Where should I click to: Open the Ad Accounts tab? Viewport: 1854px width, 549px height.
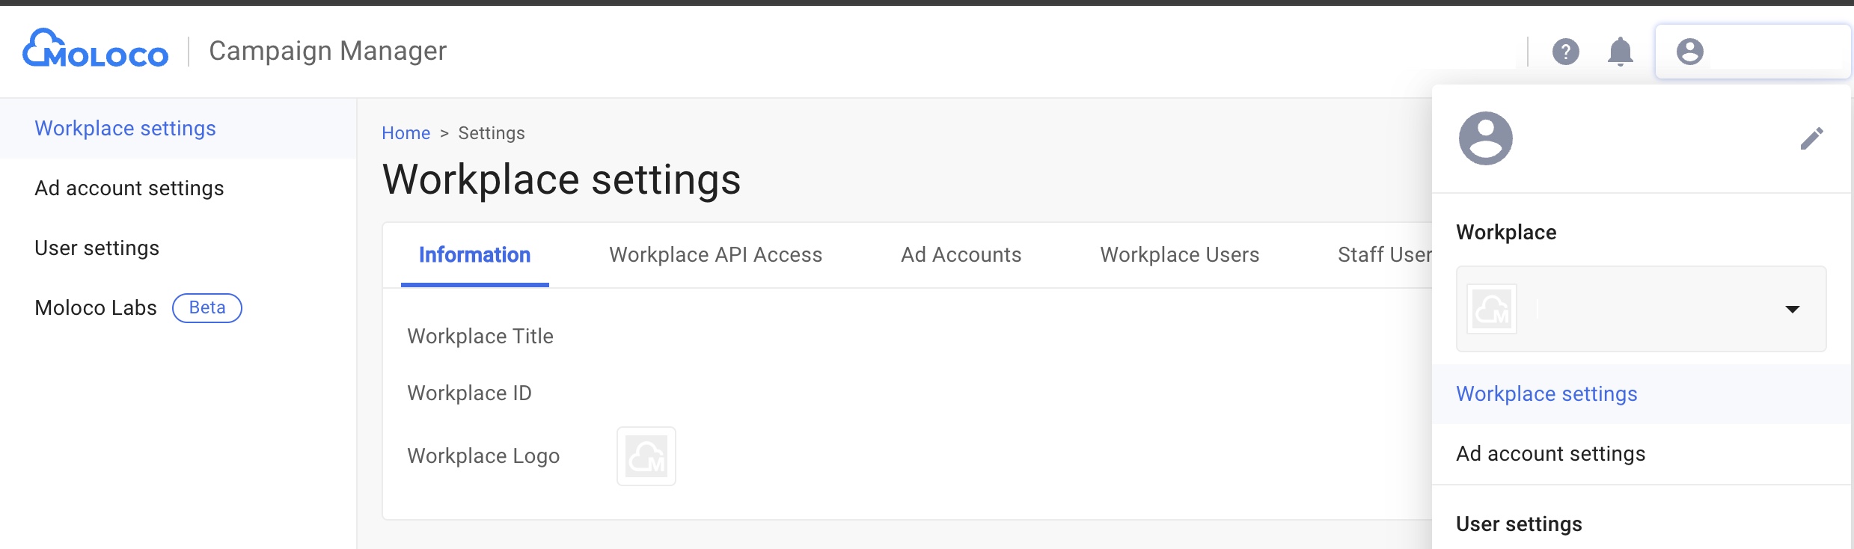click(x=961, y=254)
